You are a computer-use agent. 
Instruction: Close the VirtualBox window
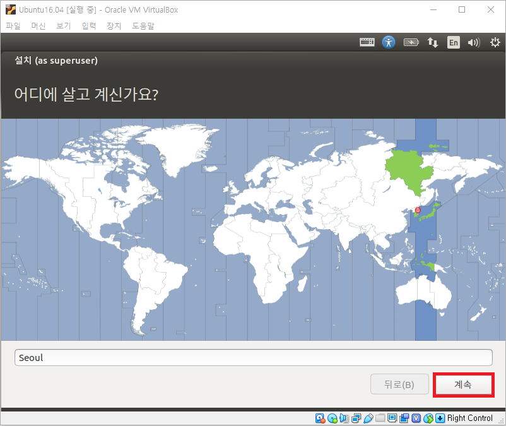point(490,9)
